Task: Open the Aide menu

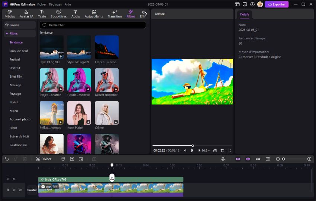Action: [68, 4]
